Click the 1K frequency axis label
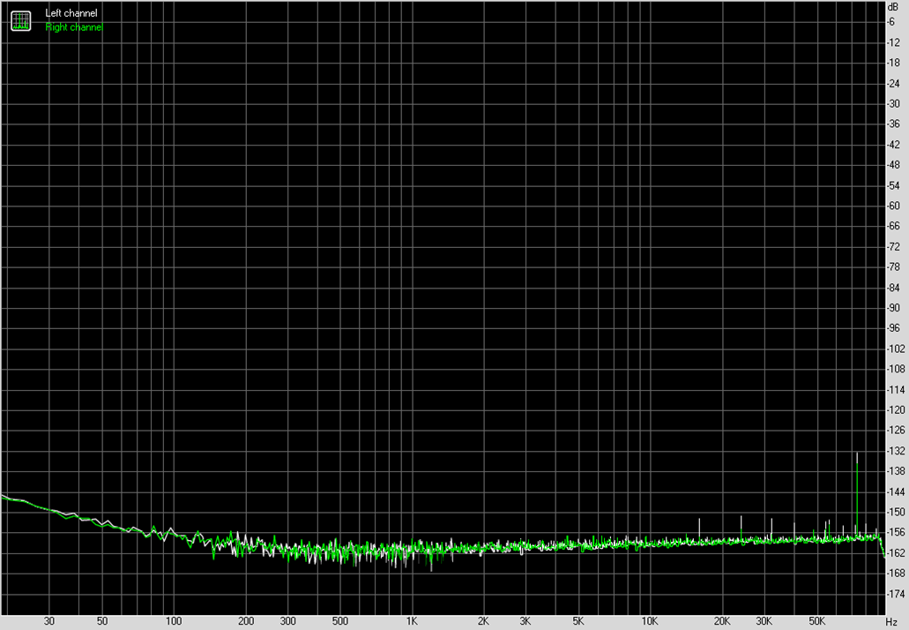 [x=412, y=621]
